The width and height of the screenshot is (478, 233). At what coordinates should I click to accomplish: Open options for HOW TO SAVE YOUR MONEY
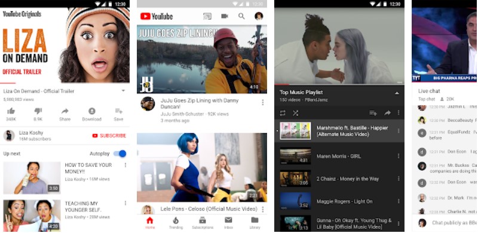[x=125, y=165]
